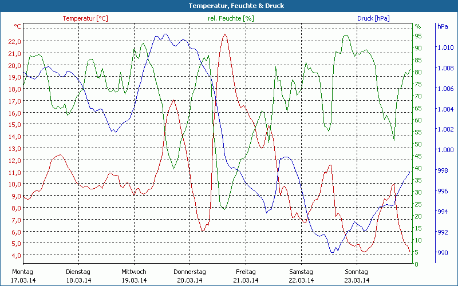The height and width of the screenshot is (286, 458).
Task: Select the 'Samstag' day label
Action: [x=301, y=272]
